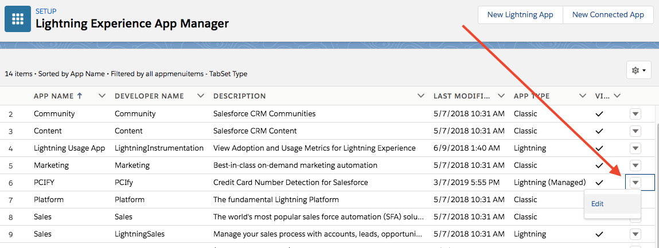Viewport: 659px width, 248px height.
Task: Open row actions for Community app
Action: click(x=635, y=114)
